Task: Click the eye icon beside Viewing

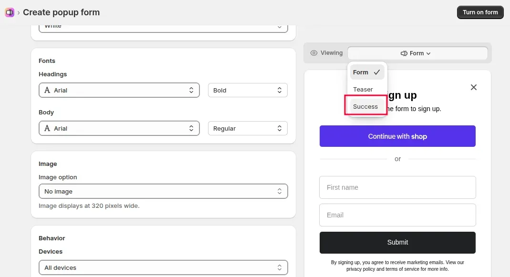Action: 313,53
